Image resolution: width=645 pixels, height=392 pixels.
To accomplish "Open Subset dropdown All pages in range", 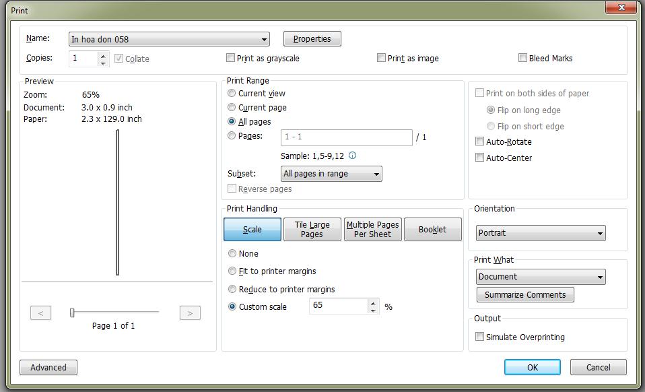I will pyautogui.click(x=331, y=174).
